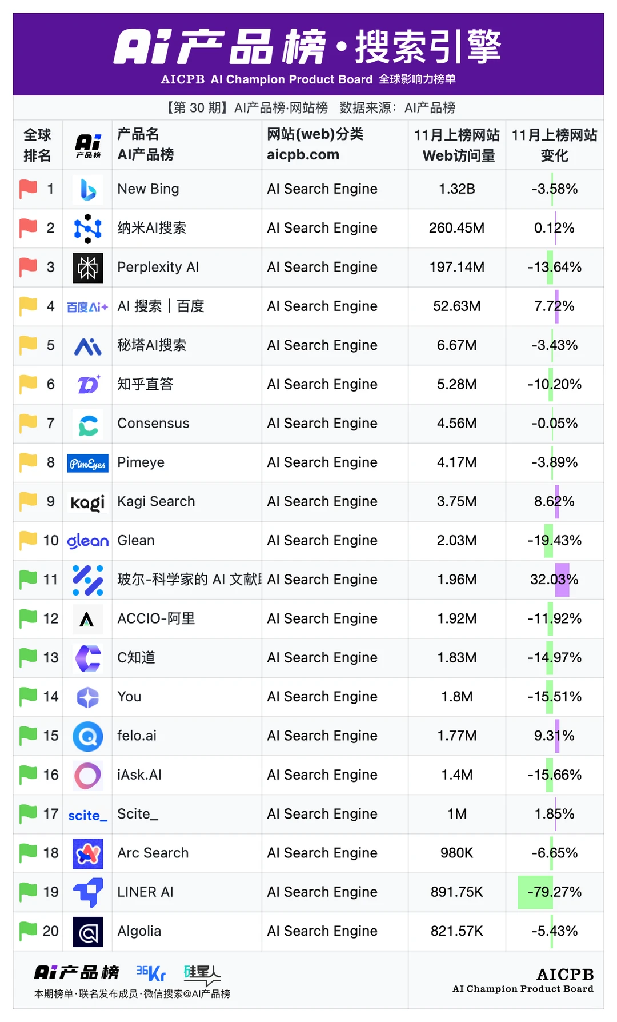Image resolution: width=617 pixels, height=1022 pixels.
Task: Click the 百度AI+ logo icon
Action: click(87, 307)
